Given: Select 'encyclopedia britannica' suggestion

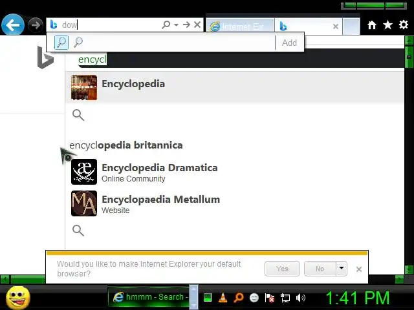Looking at the screenshot, I should (x=126, y=145).
